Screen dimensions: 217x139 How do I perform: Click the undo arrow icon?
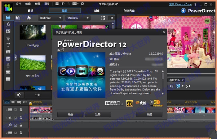(x=63, y=4)
